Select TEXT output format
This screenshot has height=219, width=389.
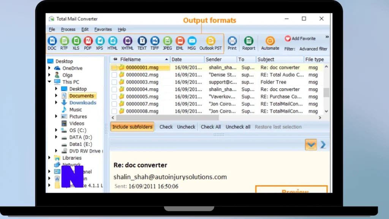tap(142, 43)
